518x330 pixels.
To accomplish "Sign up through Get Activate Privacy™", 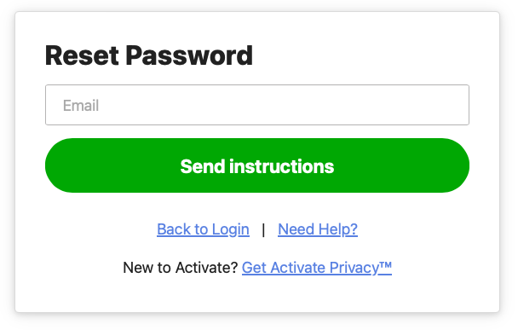I will (x=317, y=268).
